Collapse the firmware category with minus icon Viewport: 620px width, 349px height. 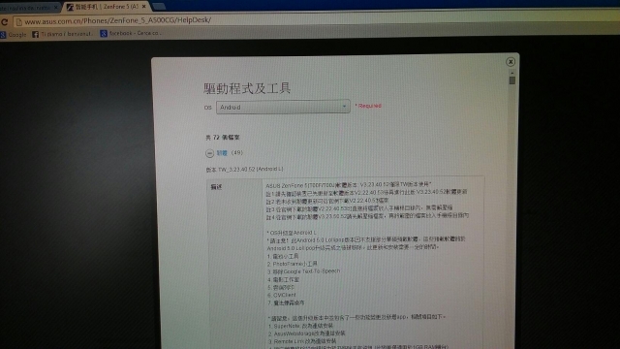(x=209, y=153)
